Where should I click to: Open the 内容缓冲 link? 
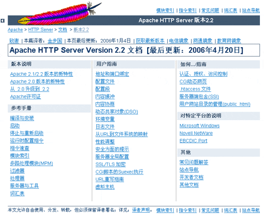point(105,96)
